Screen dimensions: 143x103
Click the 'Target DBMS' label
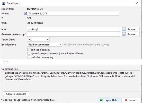pyautogui.click(x=8, y=40)
